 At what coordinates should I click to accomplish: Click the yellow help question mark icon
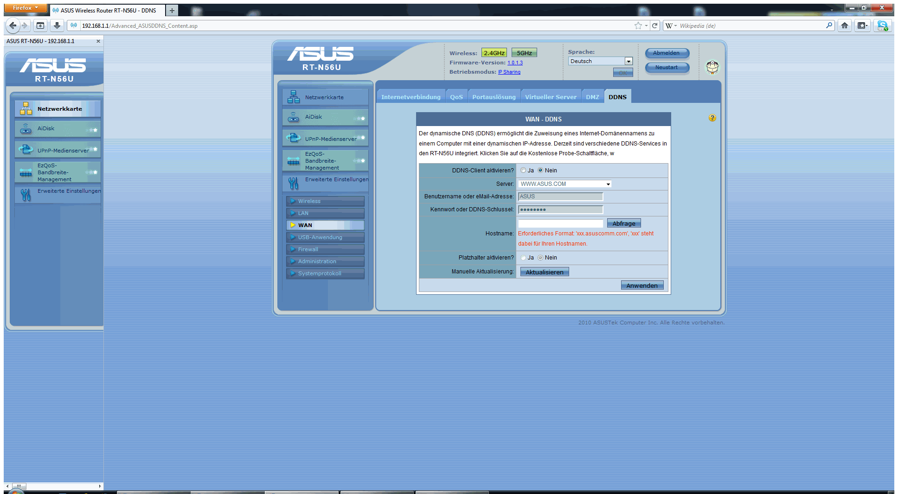[712, 118]
